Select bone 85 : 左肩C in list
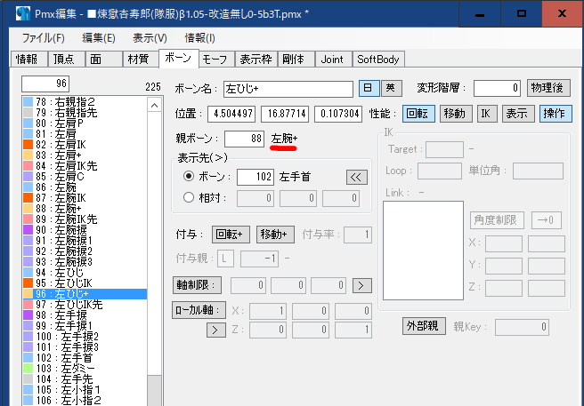The image size is (584, 406). point(85,176)
